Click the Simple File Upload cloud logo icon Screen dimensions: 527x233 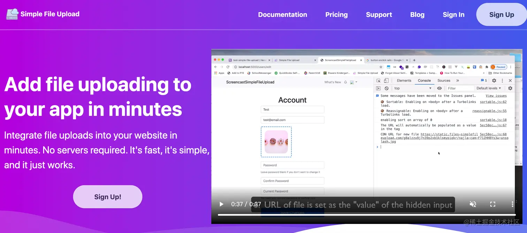coord(12,14)
